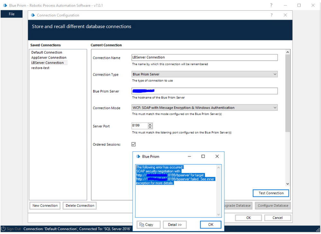Click the Test Connection button
The width and height of the screenshot is (321, 234).
(x=271, y=193)
